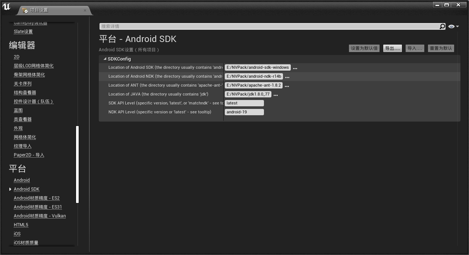469x255 pixels.
Task: Close the 项目设置 tab
Action: [x=85, y=10]
